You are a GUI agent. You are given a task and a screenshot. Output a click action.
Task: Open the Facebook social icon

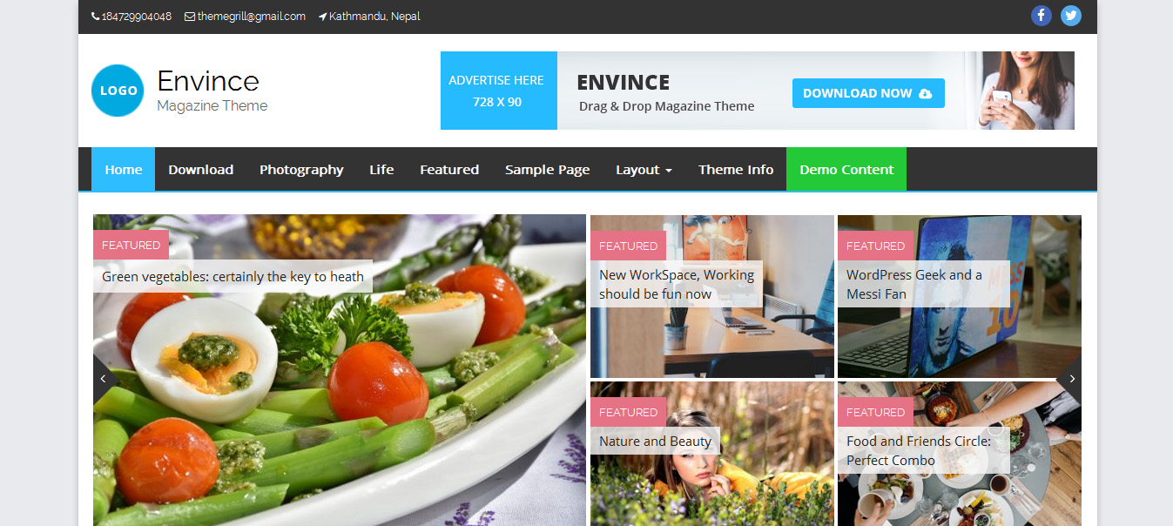pyautogui.click(x=1042, y=16)
